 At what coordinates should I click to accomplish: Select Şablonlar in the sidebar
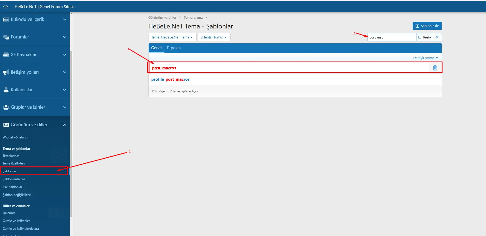tap(10, 171)
